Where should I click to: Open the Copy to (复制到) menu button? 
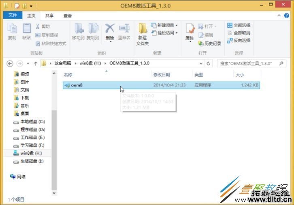(x=93, y=32)
